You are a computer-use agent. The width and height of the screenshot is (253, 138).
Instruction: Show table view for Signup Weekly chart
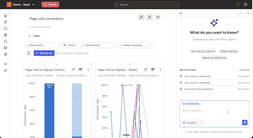tap(153, 69)
